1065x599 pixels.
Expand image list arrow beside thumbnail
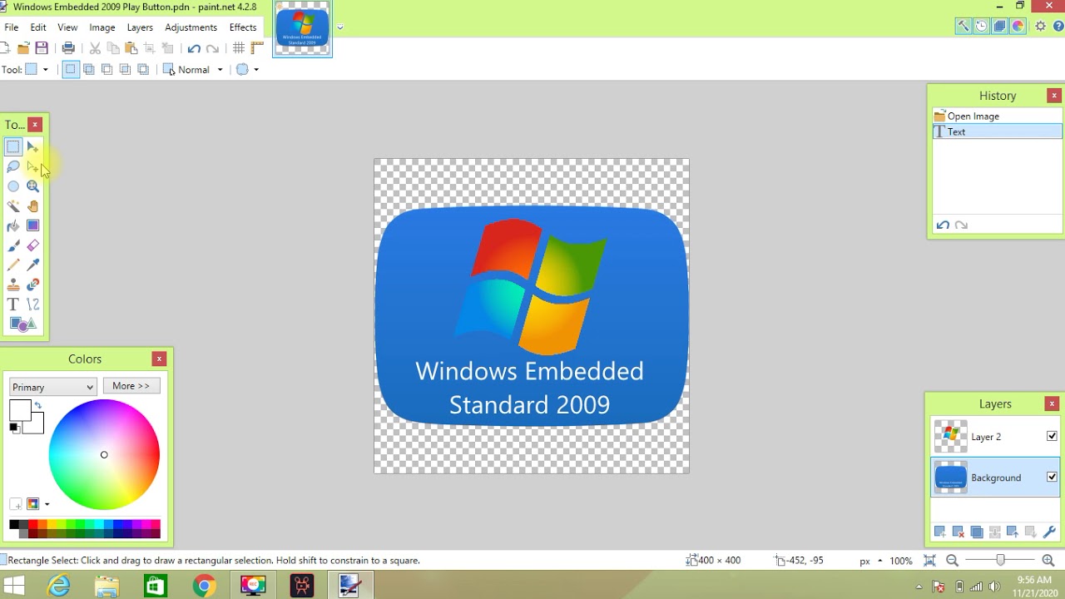339,27
